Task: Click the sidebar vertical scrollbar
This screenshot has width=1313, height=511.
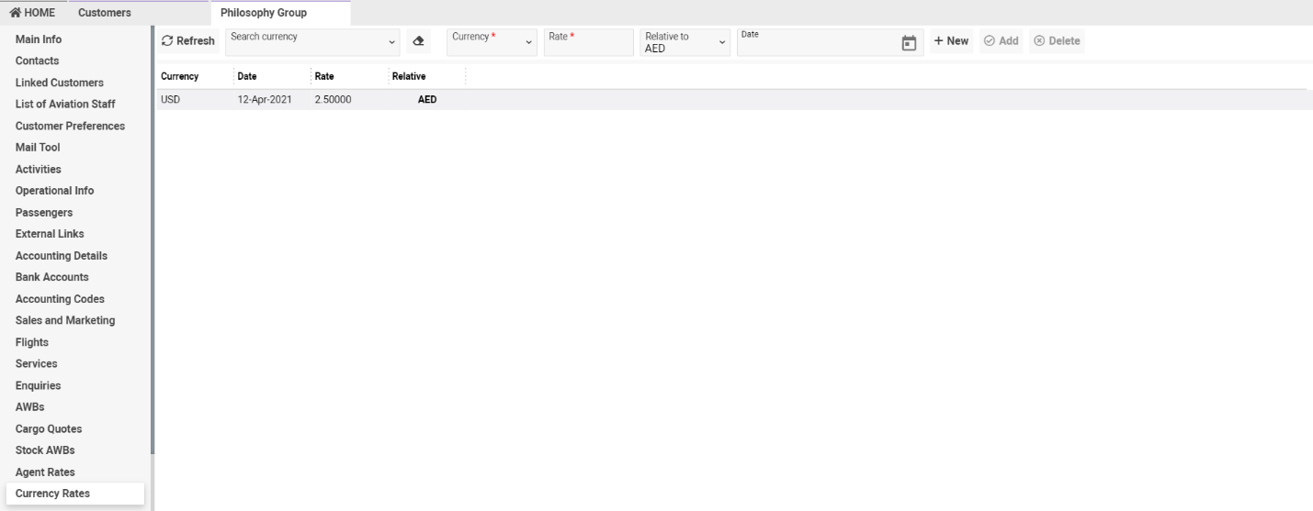Action: pyautogui.click(x=153, y=239)
